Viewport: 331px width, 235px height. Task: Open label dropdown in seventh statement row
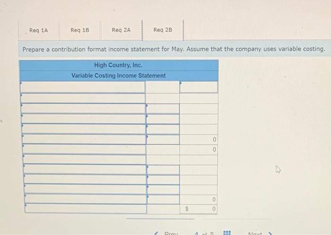85,149
